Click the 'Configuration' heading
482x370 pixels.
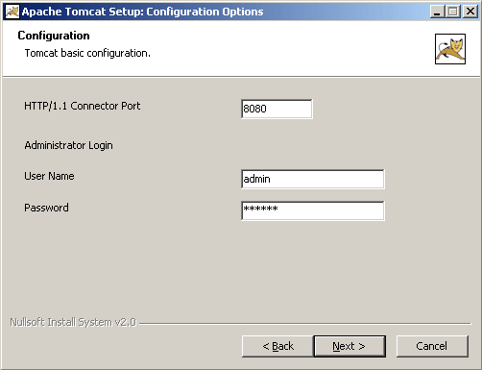pyautogui.click(x=54, y=36)
